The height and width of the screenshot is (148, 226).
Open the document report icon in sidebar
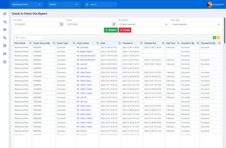pos(5,62)
